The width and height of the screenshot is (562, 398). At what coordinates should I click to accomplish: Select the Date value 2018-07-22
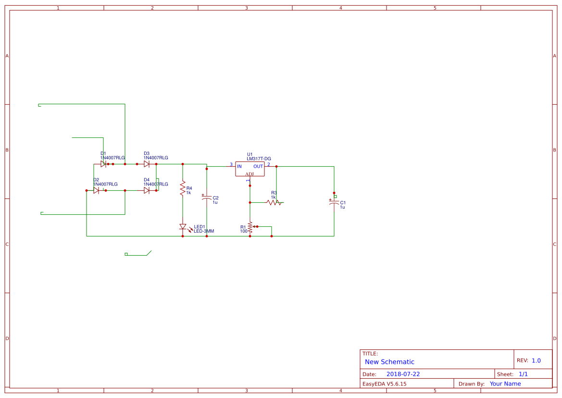point(404,373)
